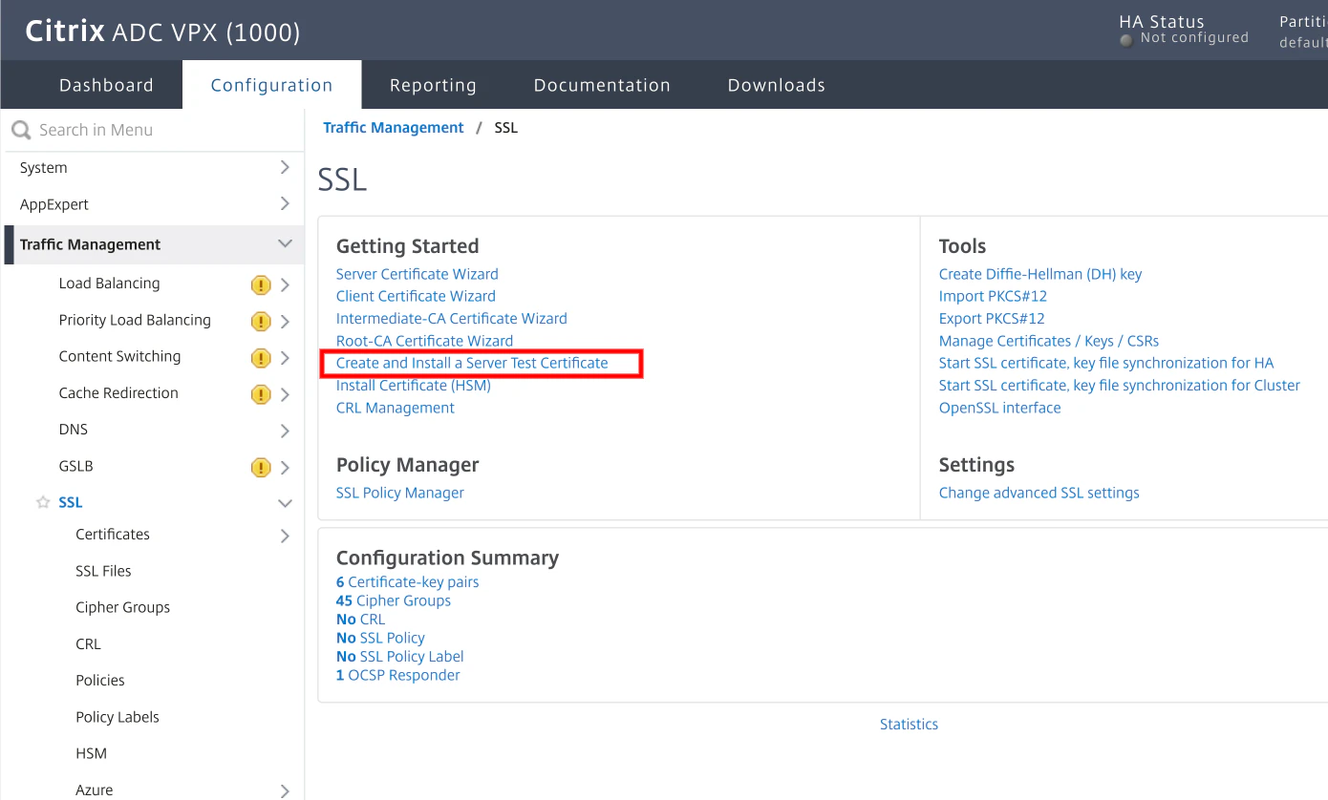This screenshot has height=800, width=1328.
Task: Open the Server Certificate Wizard
Action: point(417,274)
